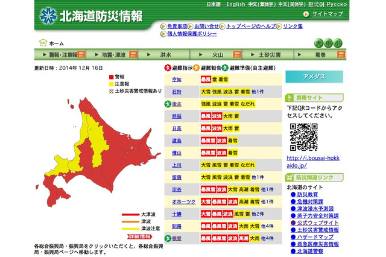Image resolution: width=386 pixels, height=257 pixels.
Task: Open the 十勝 region link
Action: [177, 214]
